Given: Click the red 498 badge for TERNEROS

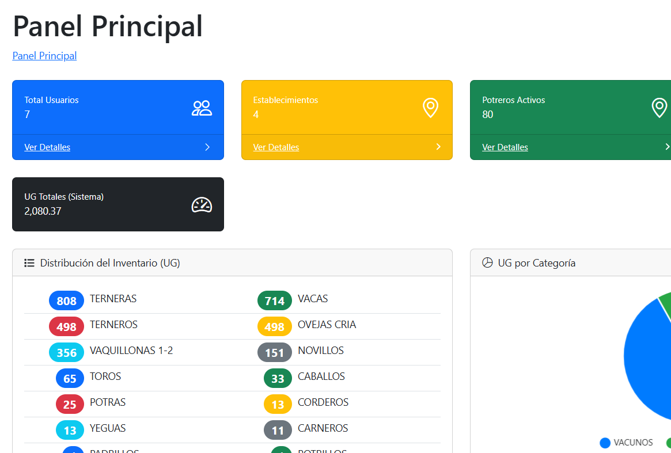Looking at the screenshot, I should 67,327.
